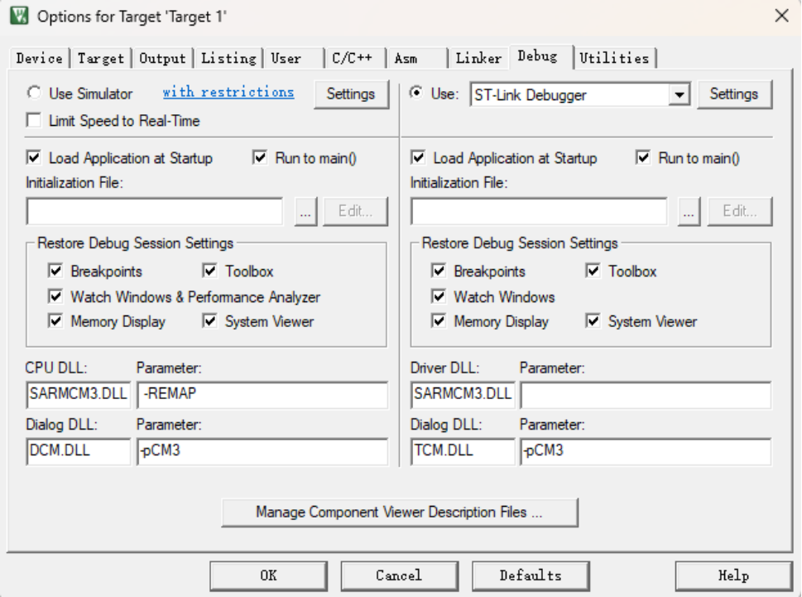Viewport: 802px width, 597px height.
Task: Go to the Linker tab
Action: pos(478,58)
